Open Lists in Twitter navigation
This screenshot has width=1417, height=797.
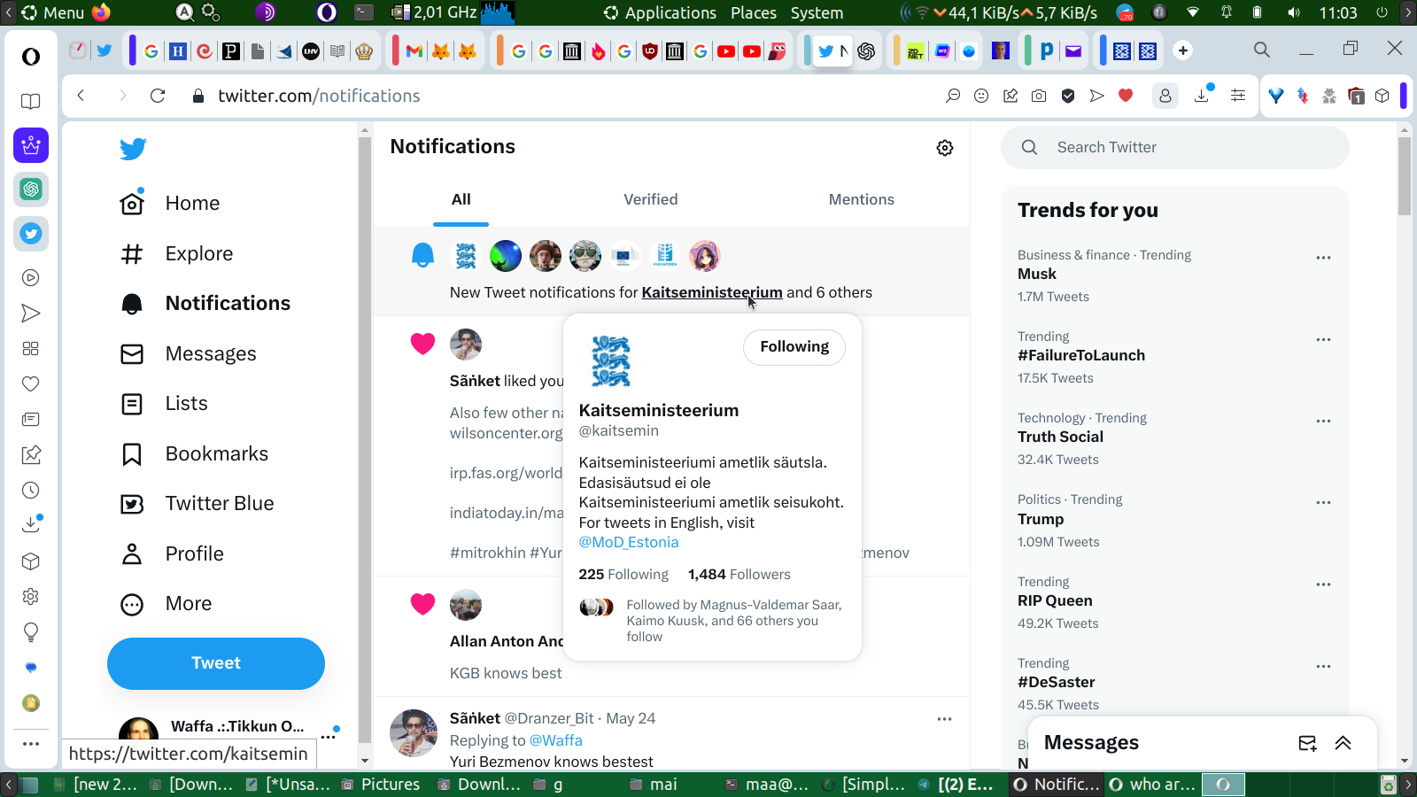tap(165, 404)
